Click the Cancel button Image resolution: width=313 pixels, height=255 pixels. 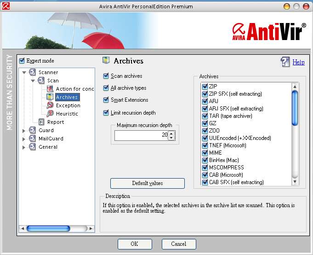[x=179, y=244]
